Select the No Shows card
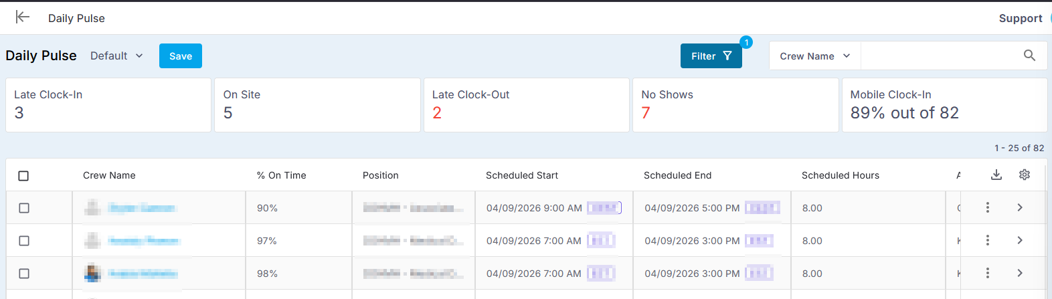This screenshot has width=1052, height=299. [735, 105]
